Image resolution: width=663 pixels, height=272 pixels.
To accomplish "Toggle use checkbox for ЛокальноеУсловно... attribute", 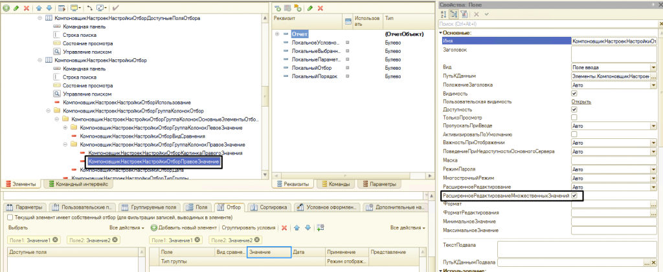I will pyautogui.click(x=348, y=43).
